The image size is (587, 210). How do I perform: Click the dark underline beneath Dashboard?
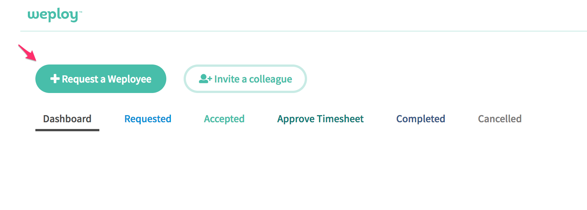pos(67,130)
